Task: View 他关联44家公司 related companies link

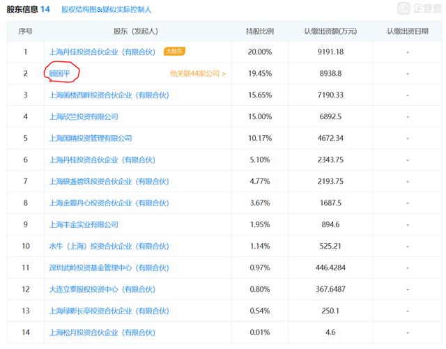Action: 198,74
